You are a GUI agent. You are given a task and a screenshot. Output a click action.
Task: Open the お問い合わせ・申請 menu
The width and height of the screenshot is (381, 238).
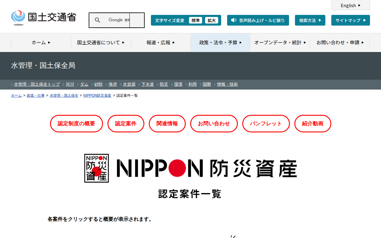click(x=340, y=43)
